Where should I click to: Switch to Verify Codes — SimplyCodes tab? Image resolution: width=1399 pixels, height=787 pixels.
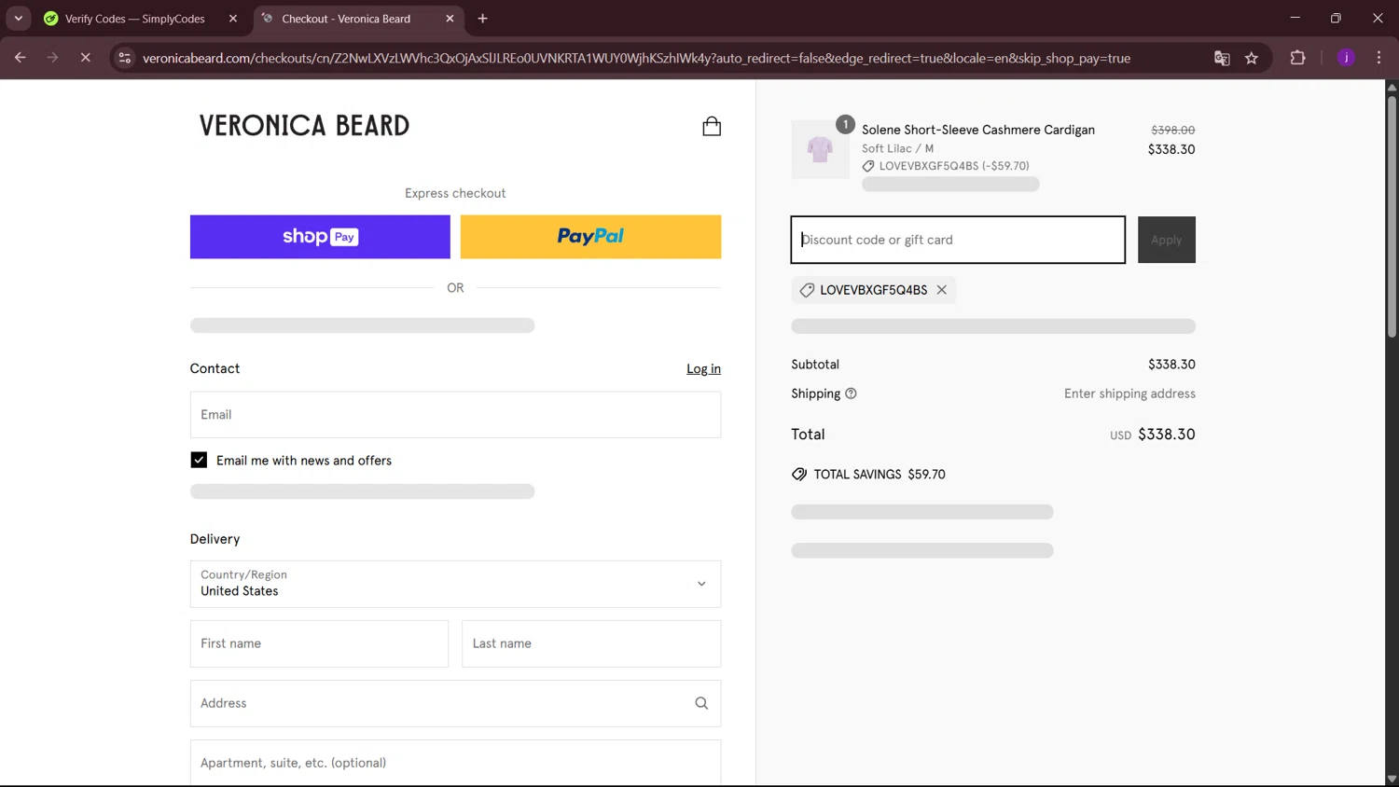pyautogui.click(x=135, y=19)
